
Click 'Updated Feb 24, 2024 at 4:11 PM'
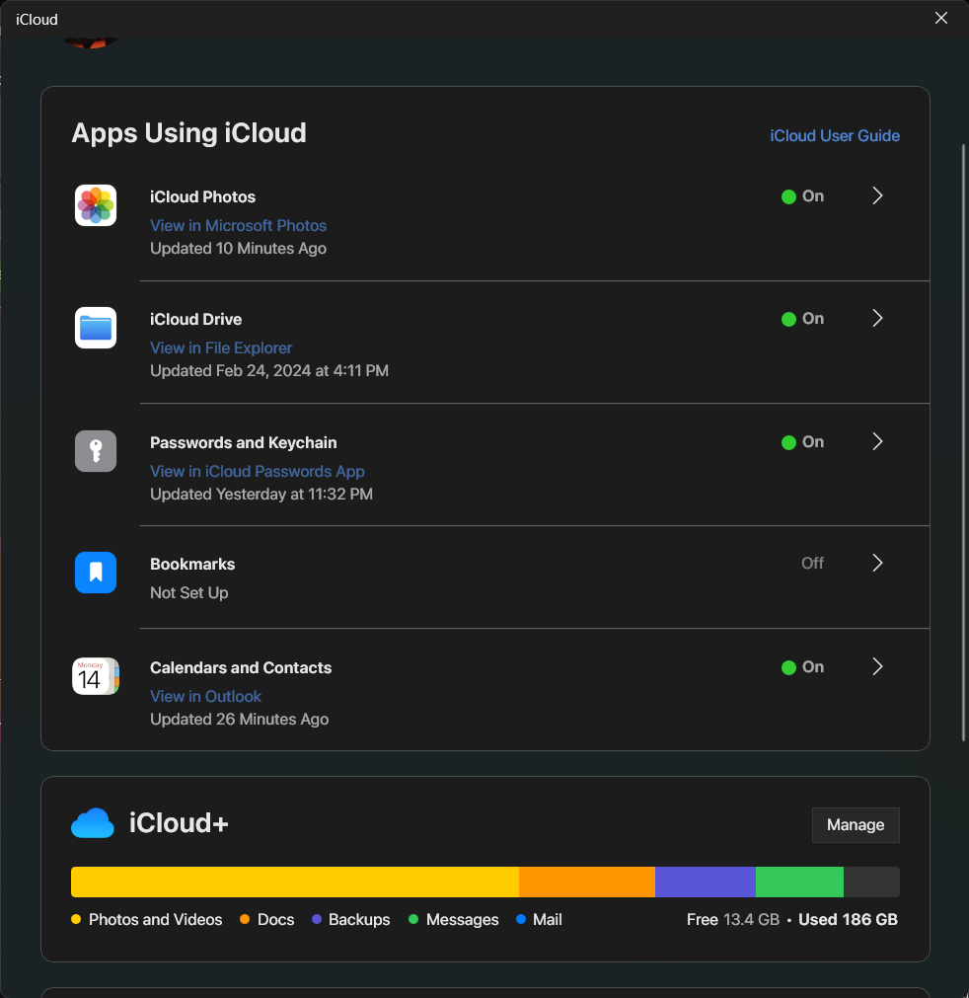click(x=269, y=370)
